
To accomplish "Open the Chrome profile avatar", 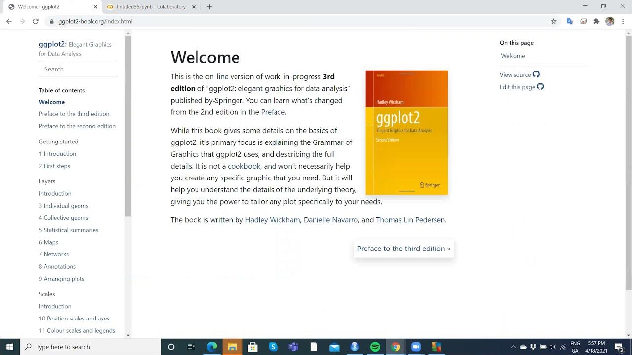I will coord(610,21).
